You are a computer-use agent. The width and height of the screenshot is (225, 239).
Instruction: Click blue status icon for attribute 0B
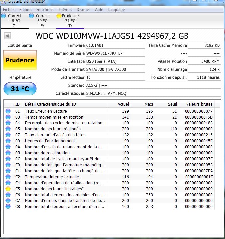click(8, 153)
